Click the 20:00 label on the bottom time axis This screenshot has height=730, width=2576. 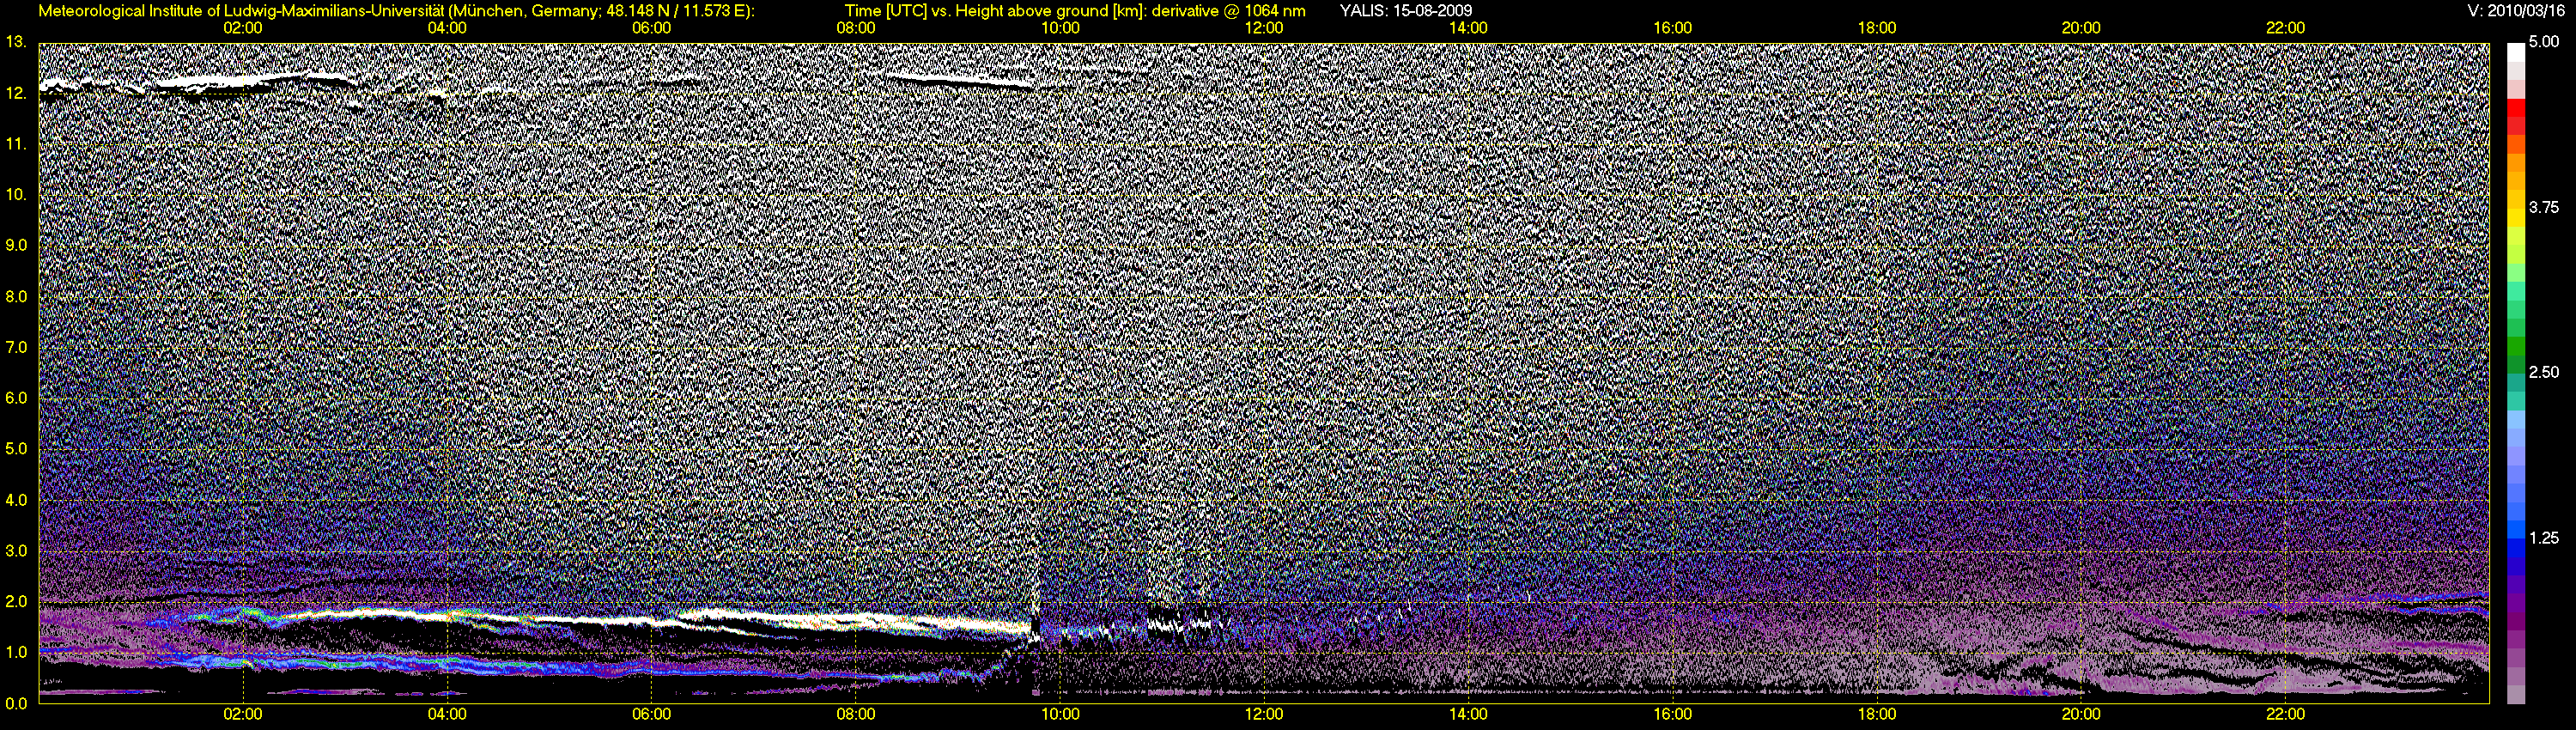[x=2081, y=714]
